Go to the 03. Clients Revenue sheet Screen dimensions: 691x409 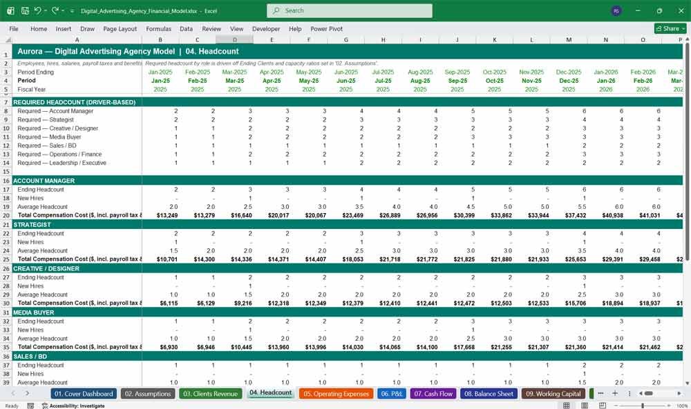[210, 394]
